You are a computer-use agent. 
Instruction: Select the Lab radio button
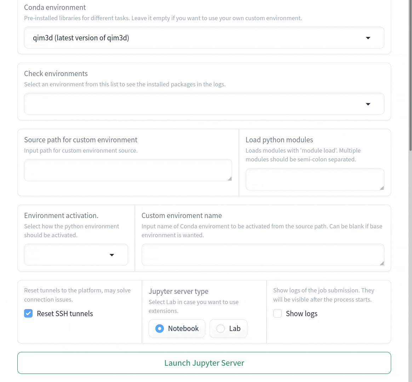(221, 329)
